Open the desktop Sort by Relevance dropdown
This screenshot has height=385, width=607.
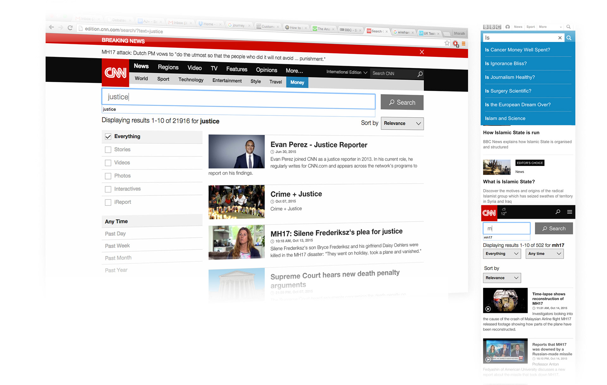[x=402, y=124]
